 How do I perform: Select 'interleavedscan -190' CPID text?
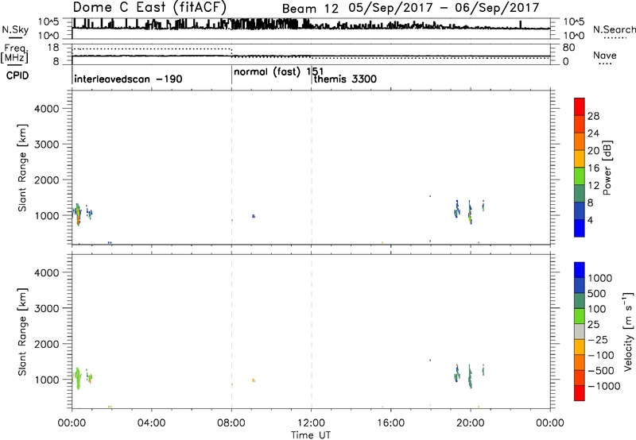pyautogui.click(x=128, y=79)
